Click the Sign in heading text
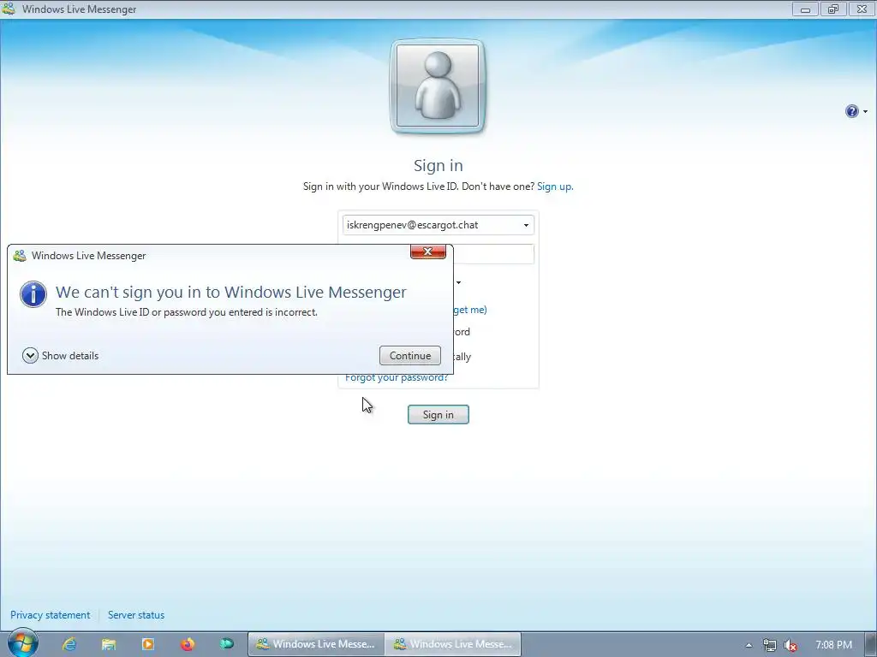 (x=438, y=165)
